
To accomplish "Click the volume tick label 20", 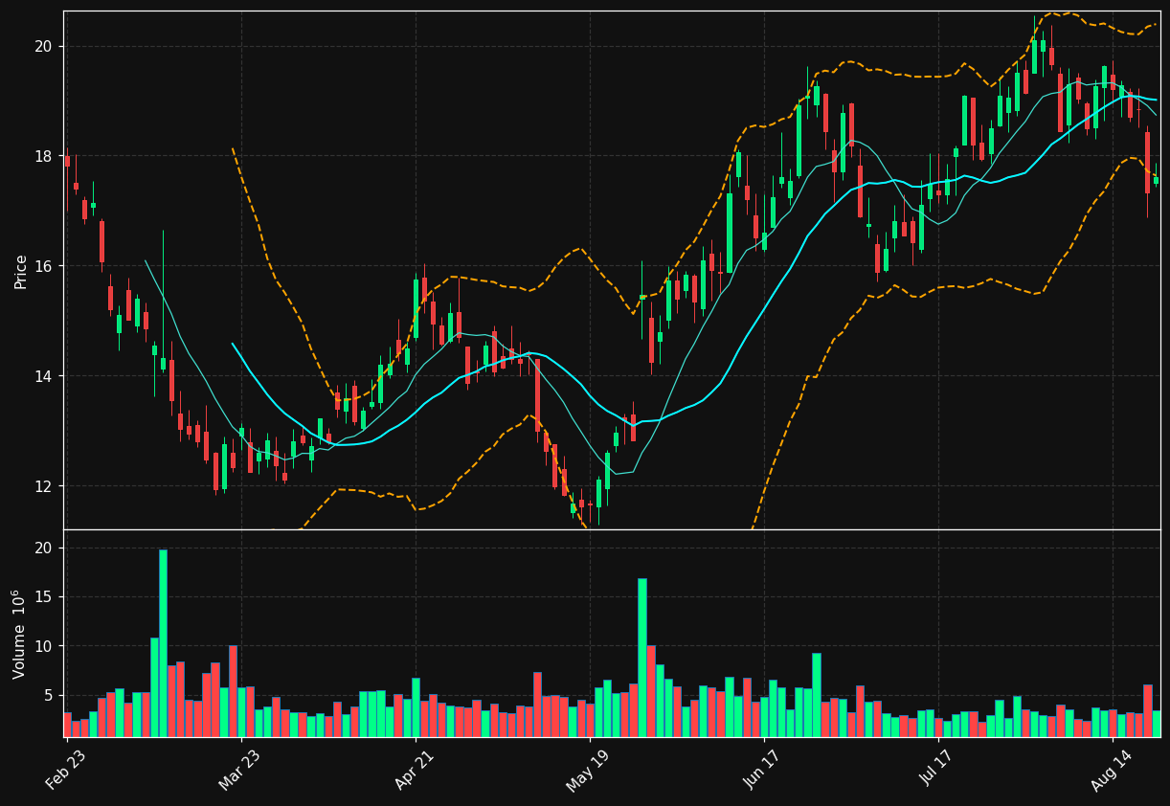I will (x=43, y=549).
